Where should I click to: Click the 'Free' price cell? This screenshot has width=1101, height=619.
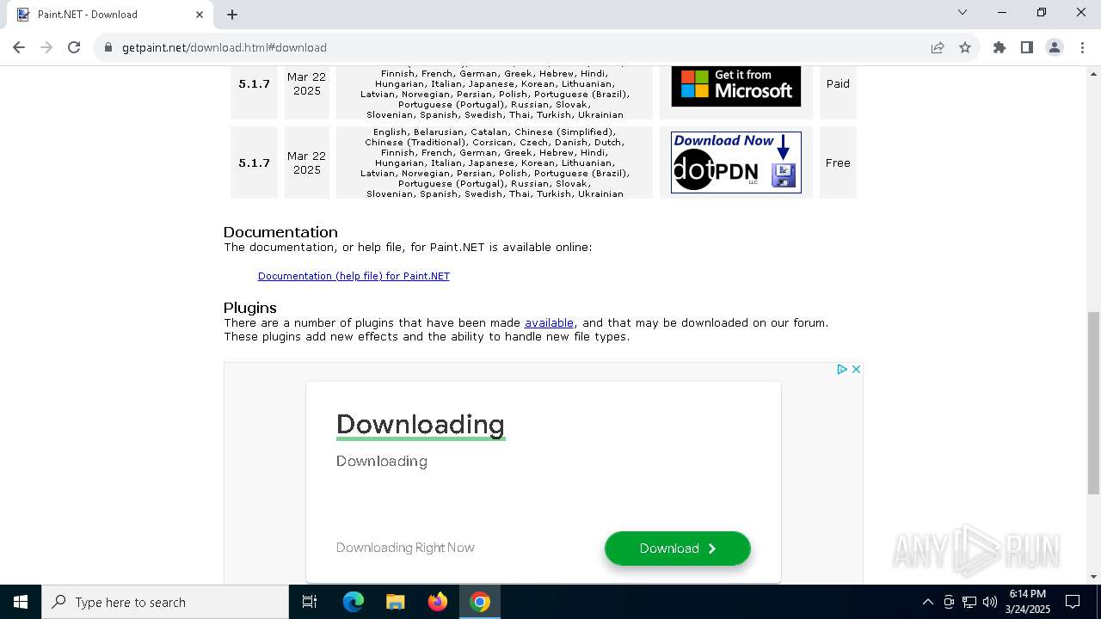click(838, 162)
